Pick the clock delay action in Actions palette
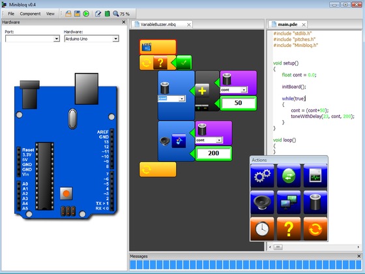 pos(262,229)
